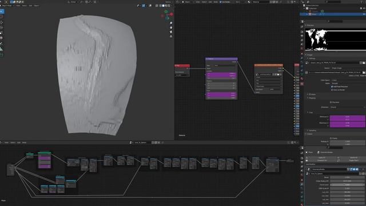Click the world map texture preview thumbnail
Image resolution: width=366 pixels, height=206 pixels.
pos(336,39)
